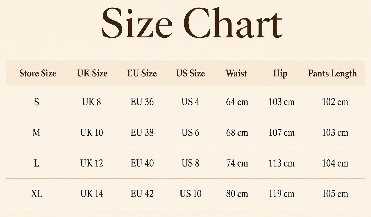
Task: Select the UK 10 cell
Action: click(92, 133)
